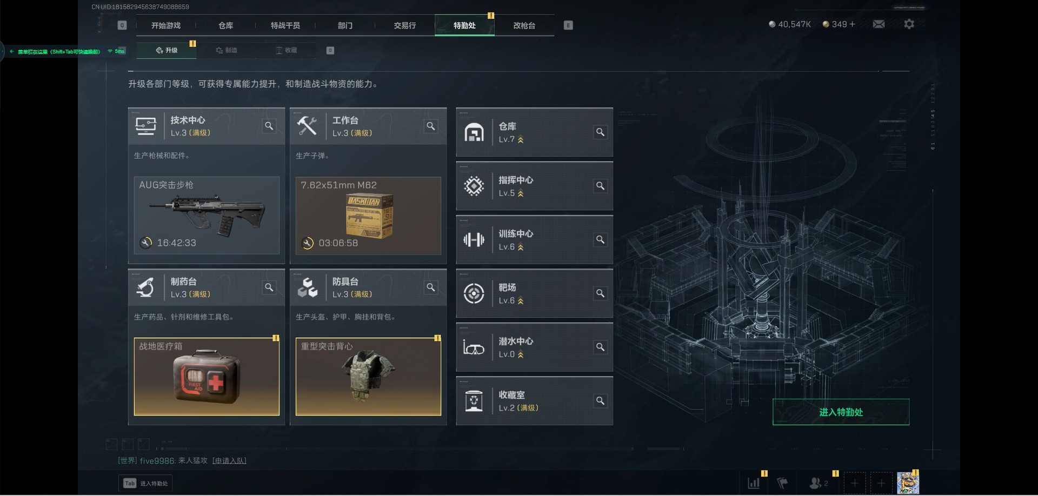Open the mail envelope icon

click(x=879, y=24)
